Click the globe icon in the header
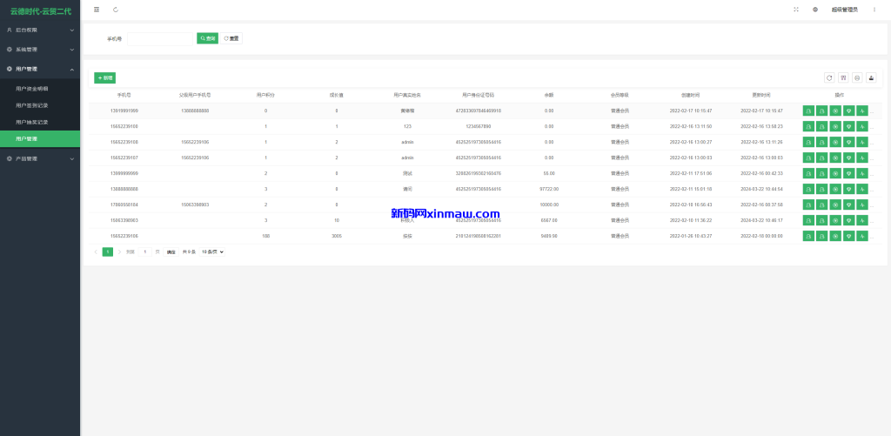 tap(815, 10)
